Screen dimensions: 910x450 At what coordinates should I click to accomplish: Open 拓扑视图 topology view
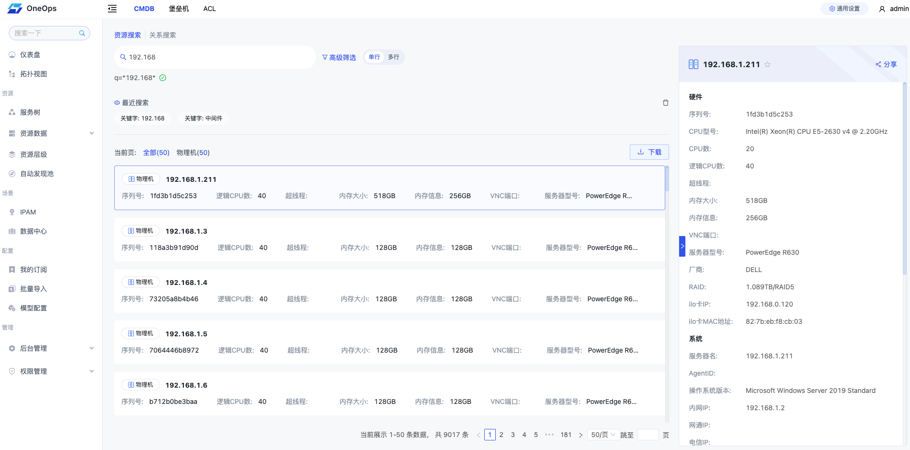click(33, 74)
